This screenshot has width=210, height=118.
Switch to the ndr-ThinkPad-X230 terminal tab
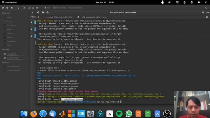(59, 17)
